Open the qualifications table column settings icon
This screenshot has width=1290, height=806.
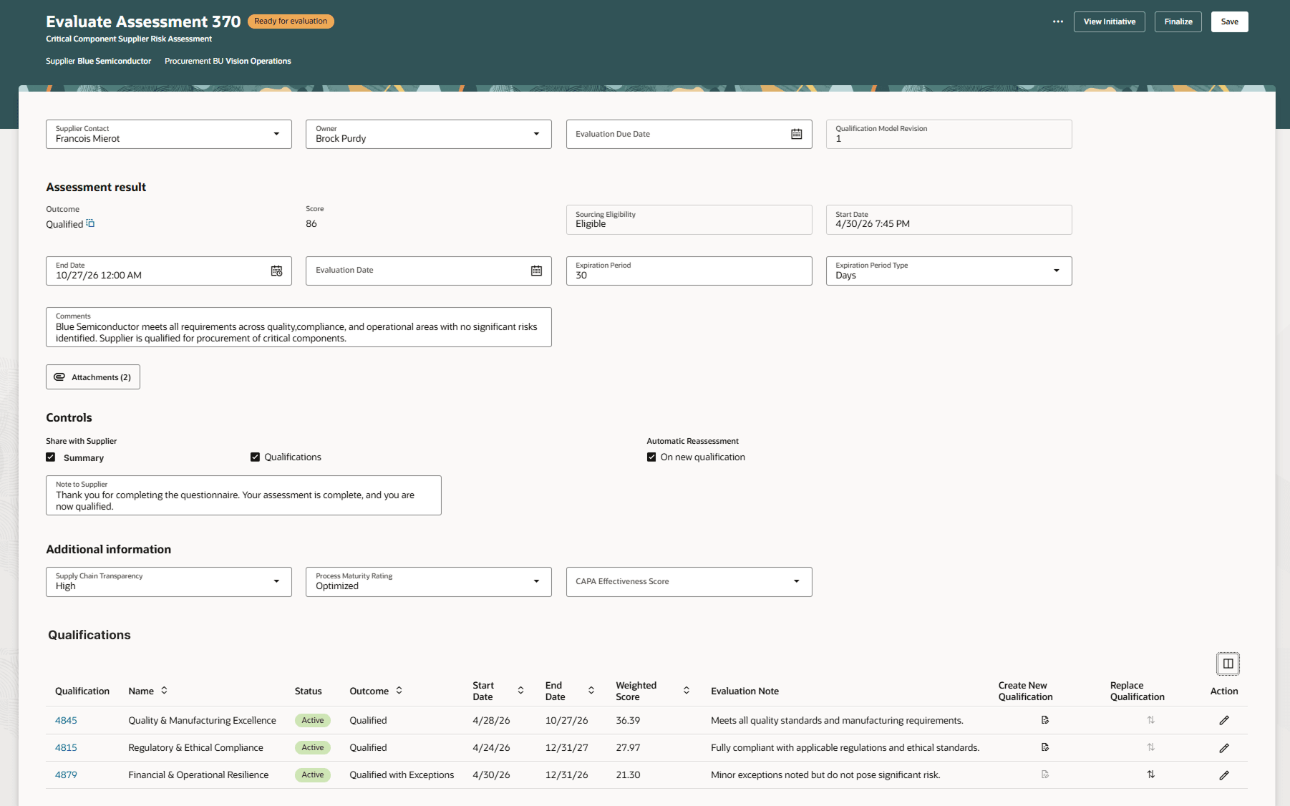pyautogui.click(x=1228, y=664)
